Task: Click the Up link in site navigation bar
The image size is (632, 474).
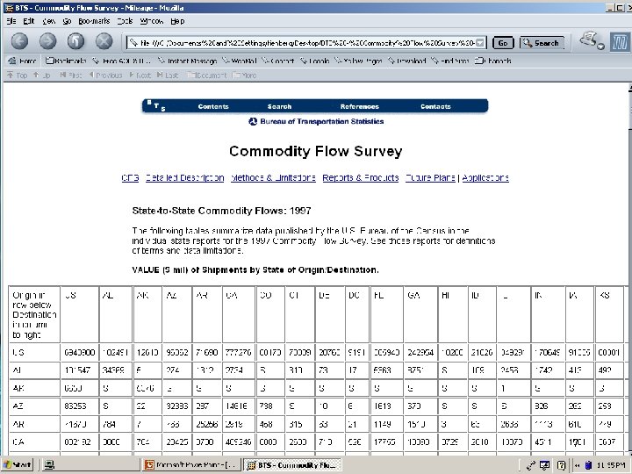Action: pyautogui.click(x=42, y=75)
